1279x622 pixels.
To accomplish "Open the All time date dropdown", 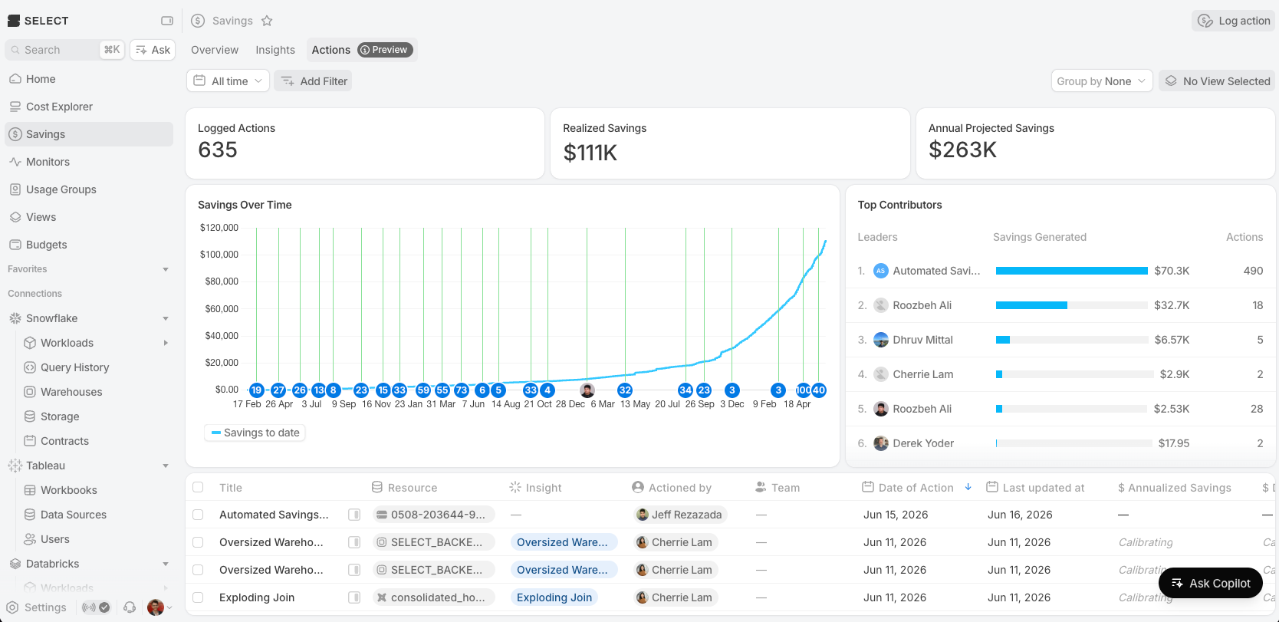I will 228,81.
